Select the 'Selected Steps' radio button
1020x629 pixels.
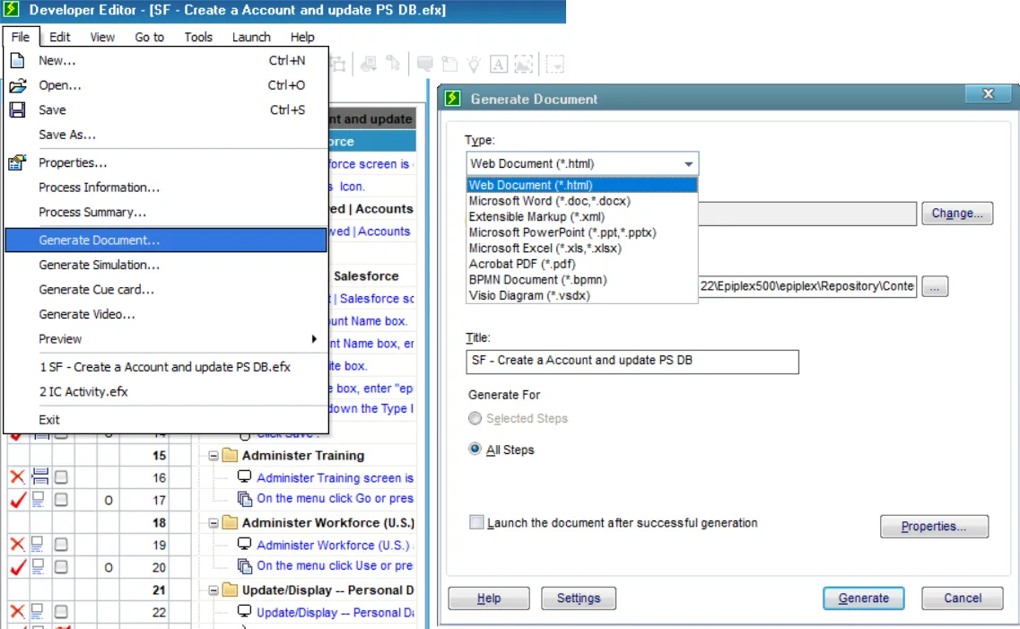(x=475, y=418)
